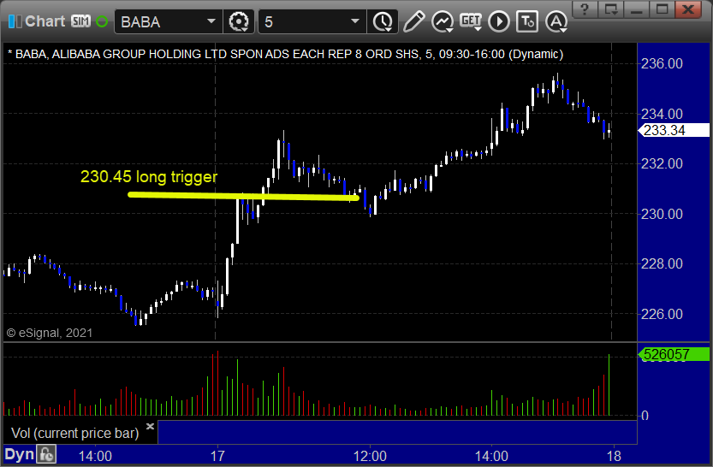Click the play replay button
The height and width of the screenshot is (467, 713).
(499, 21)
